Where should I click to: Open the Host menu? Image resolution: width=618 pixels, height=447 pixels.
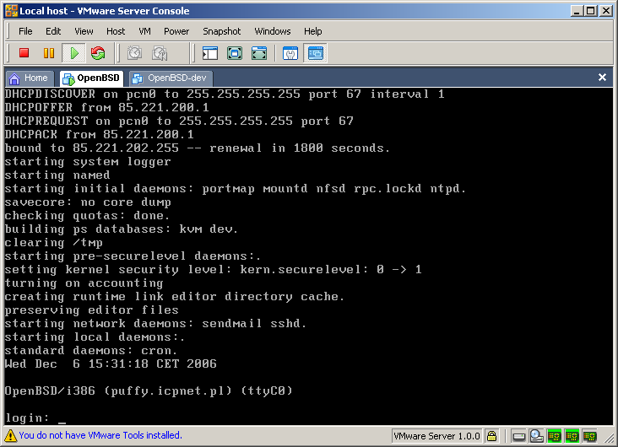point(116,31)
